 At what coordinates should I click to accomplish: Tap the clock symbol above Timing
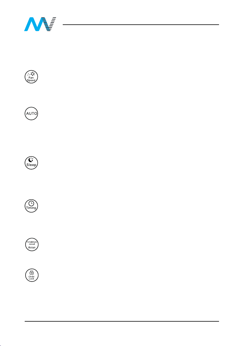pos(31,203)
